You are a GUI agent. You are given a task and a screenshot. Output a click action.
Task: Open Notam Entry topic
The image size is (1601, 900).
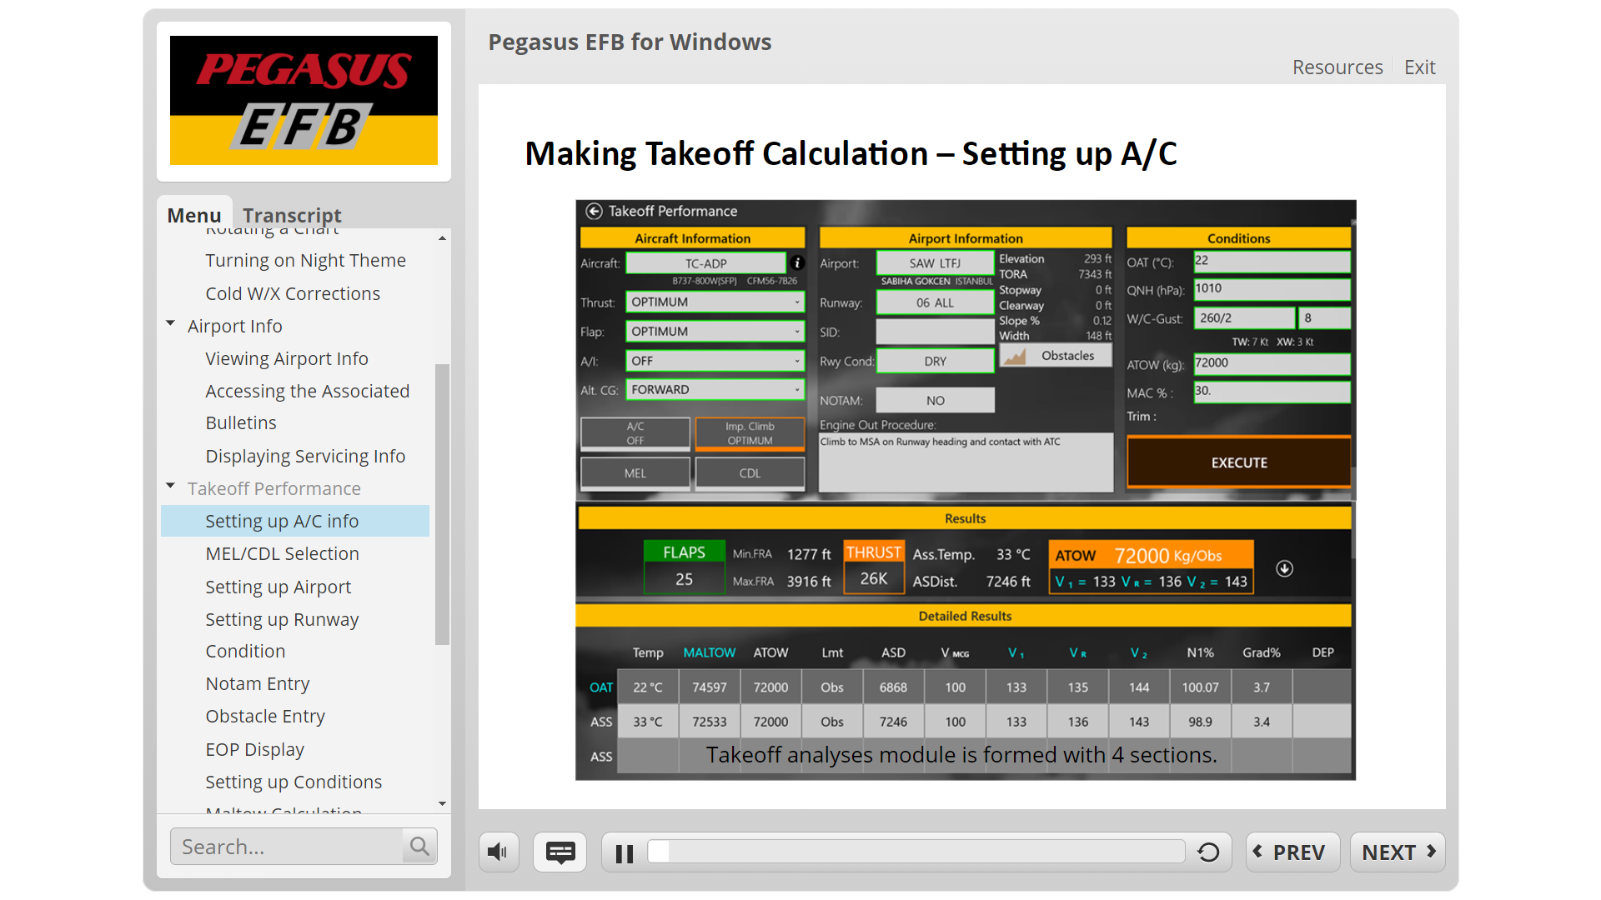pyautogui.click(x=257, y=684)
